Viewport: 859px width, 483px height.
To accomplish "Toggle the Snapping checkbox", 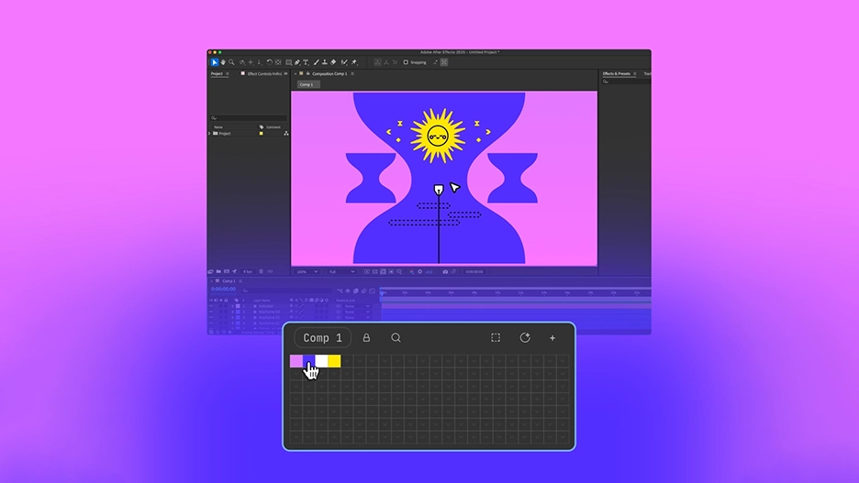I will click(x=406, y=62).
